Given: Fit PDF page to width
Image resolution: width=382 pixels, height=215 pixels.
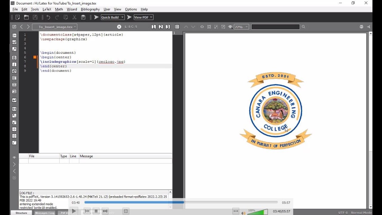Looking at the screenshot, I should tap(202, 27).
